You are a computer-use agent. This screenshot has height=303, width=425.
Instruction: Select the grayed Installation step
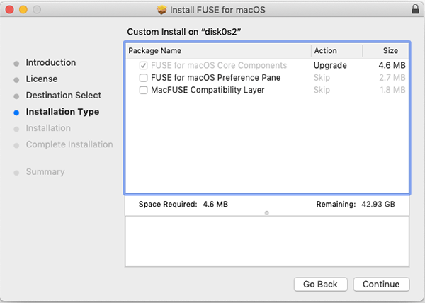(x=48, y=128)
